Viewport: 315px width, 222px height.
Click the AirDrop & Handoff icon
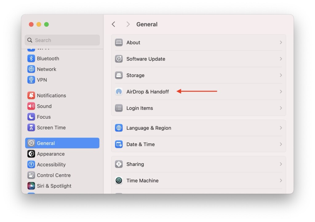(x=119, y=92)
